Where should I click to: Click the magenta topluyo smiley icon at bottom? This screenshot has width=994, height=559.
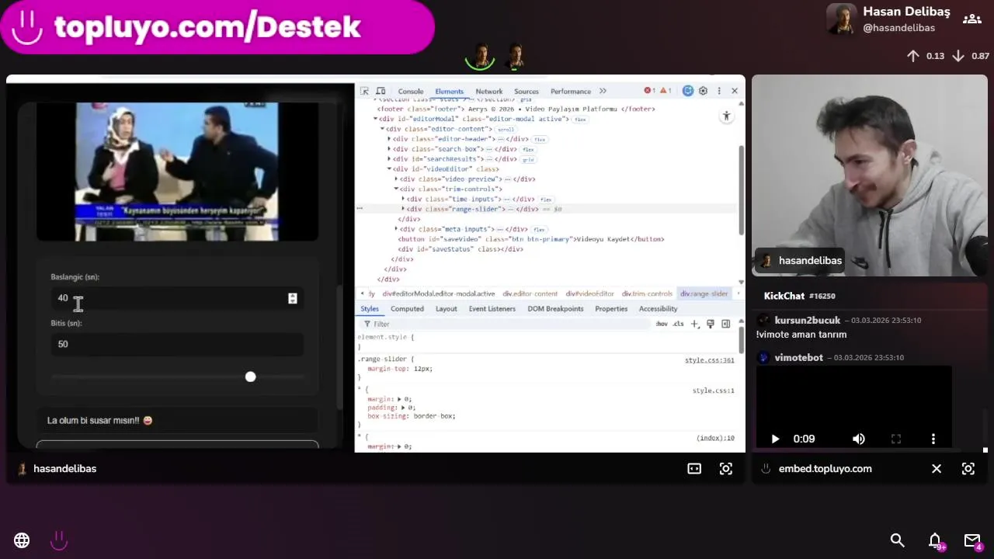[x=59, y=540]
